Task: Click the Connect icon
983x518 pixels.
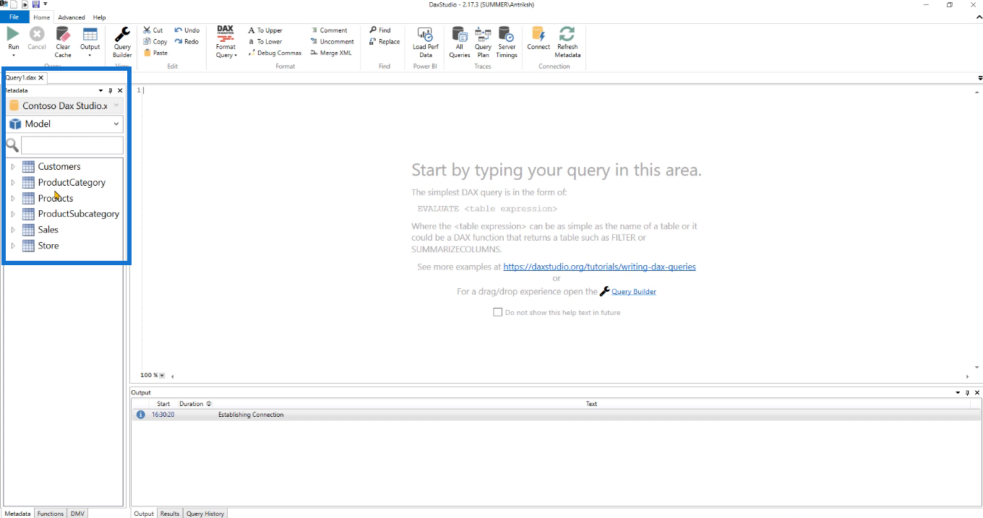Action: [538, 34]
